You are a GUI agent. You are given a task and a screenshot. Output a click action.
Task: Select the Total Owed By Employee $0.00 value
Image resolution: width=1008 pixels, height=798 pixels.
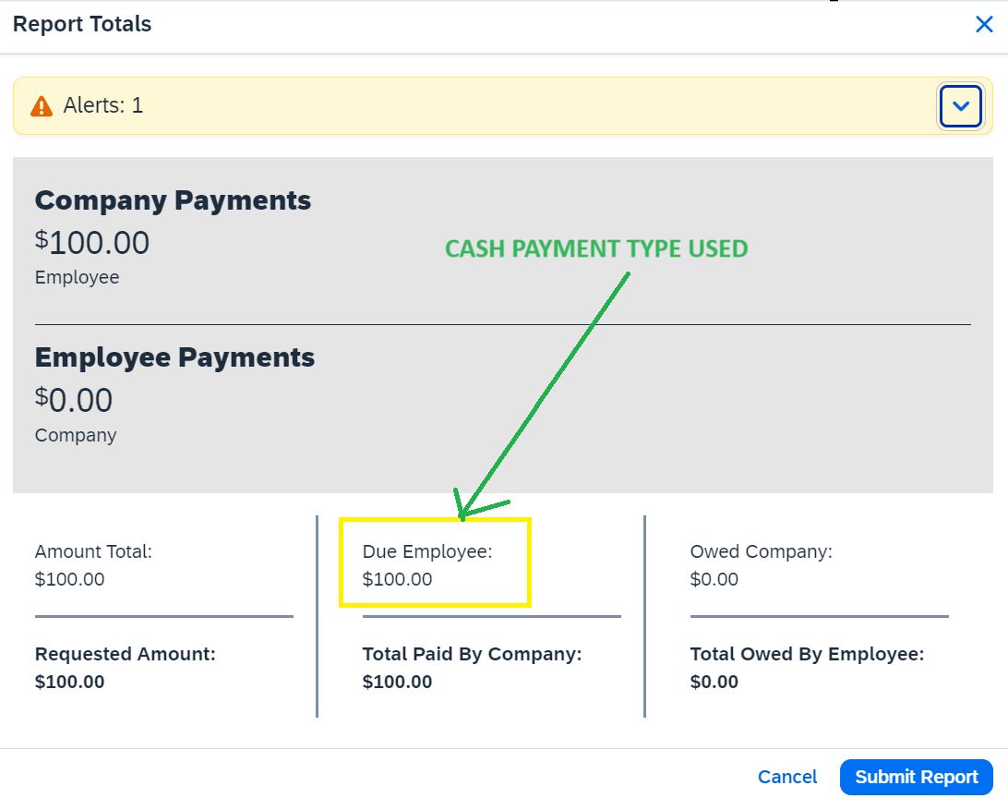(x=714, y=682)
